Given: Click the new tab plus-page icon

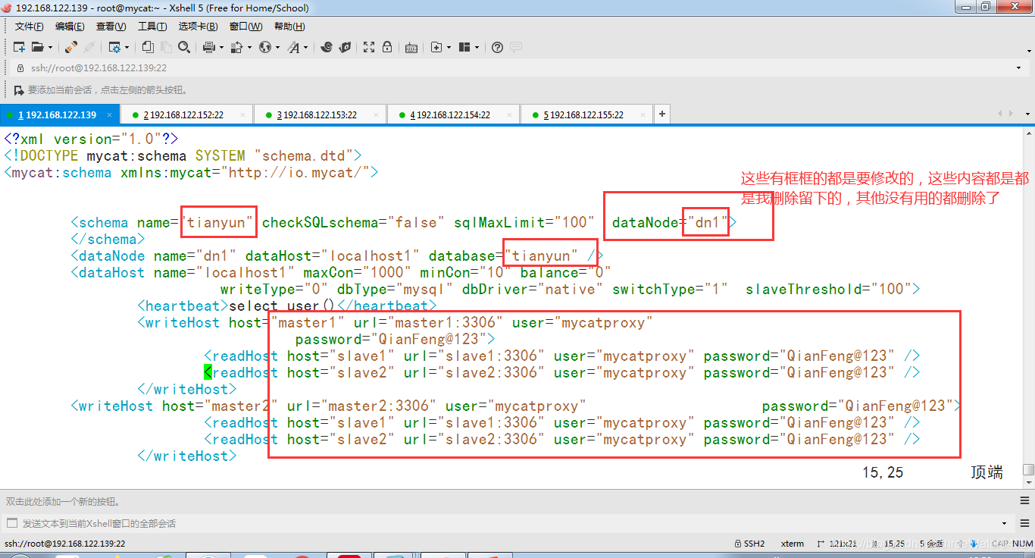Looking at the screenshot, I should coord(436,47).
